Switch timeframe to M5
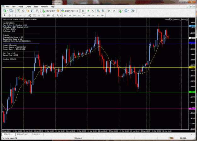 pos(70,15)
